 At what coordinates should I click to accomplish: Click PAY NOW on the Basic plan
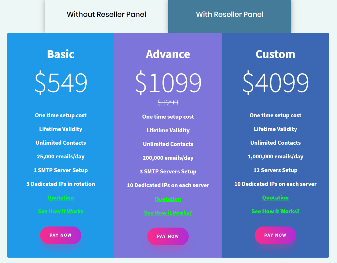[61, 235]
